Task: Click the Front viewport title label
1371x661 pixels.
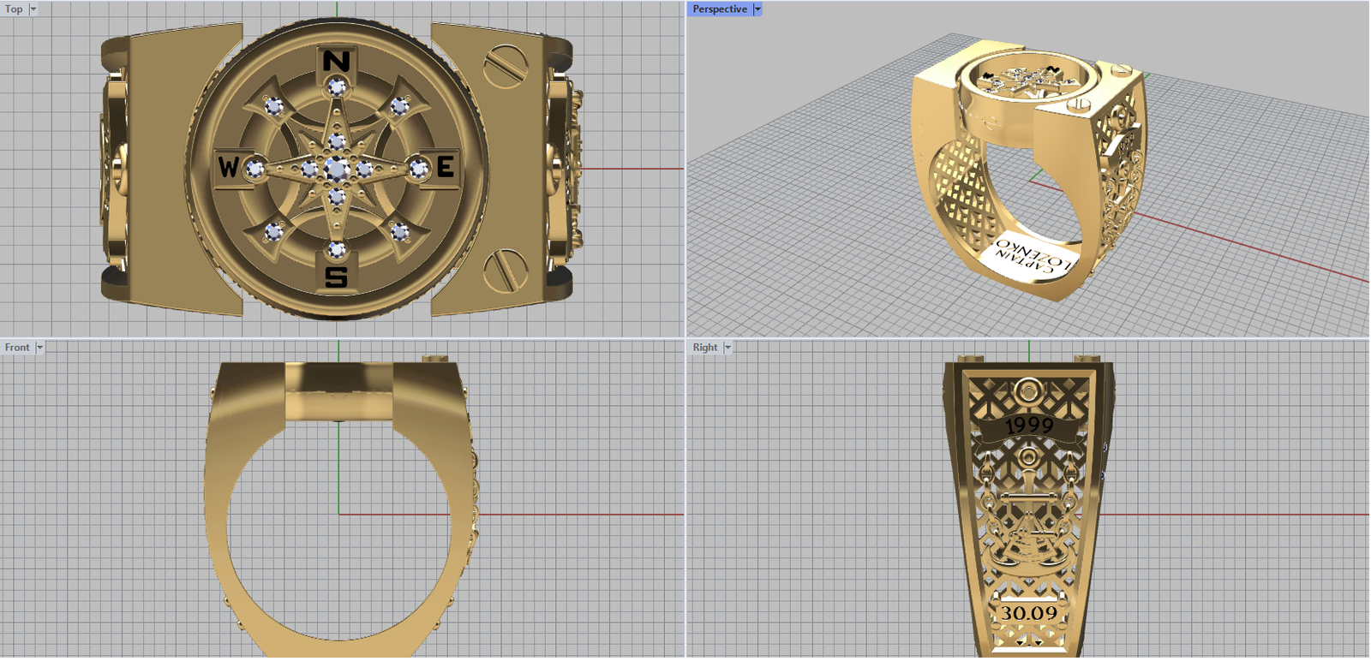Action: tap(17, 348)
